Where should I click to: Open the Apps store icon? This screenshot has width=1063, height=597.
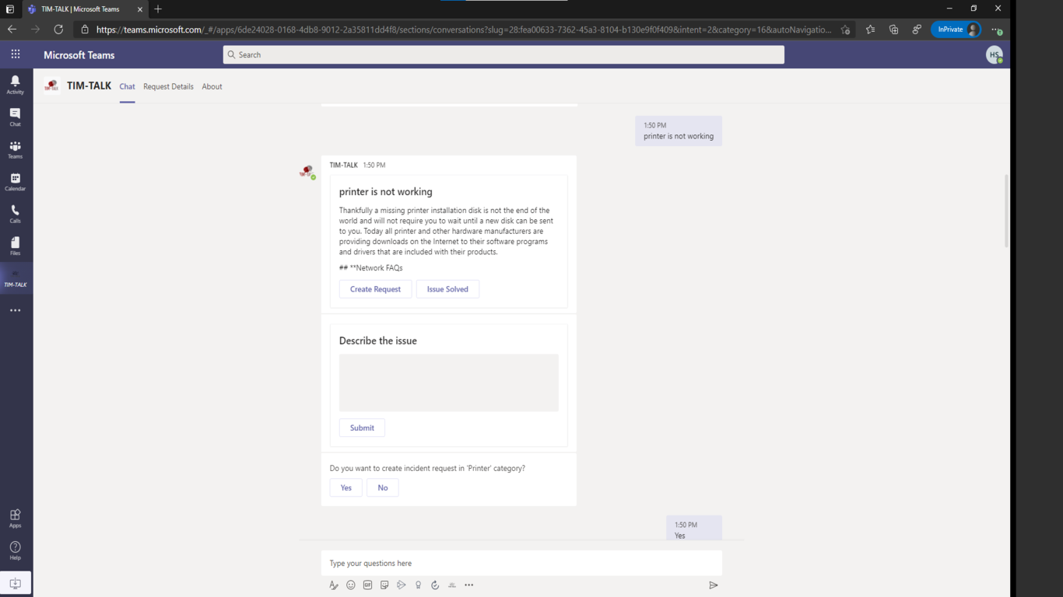tap(15, 518)
